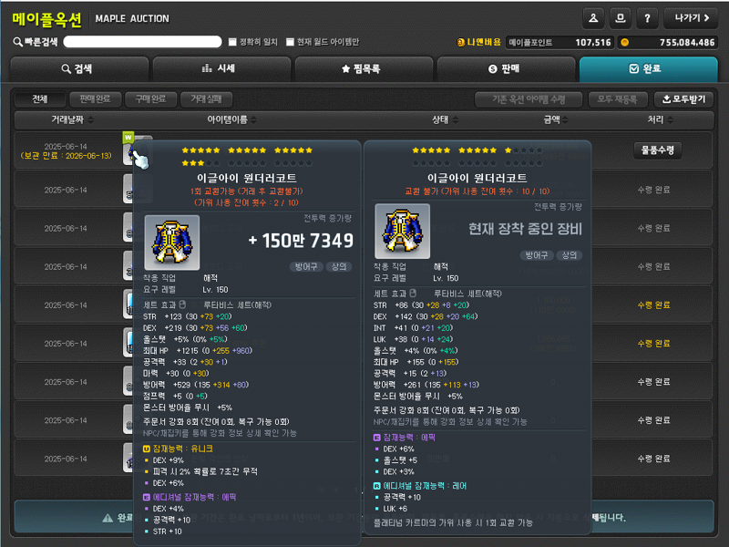
Task: Open the question mark help button
Action: tap(647, 18)
